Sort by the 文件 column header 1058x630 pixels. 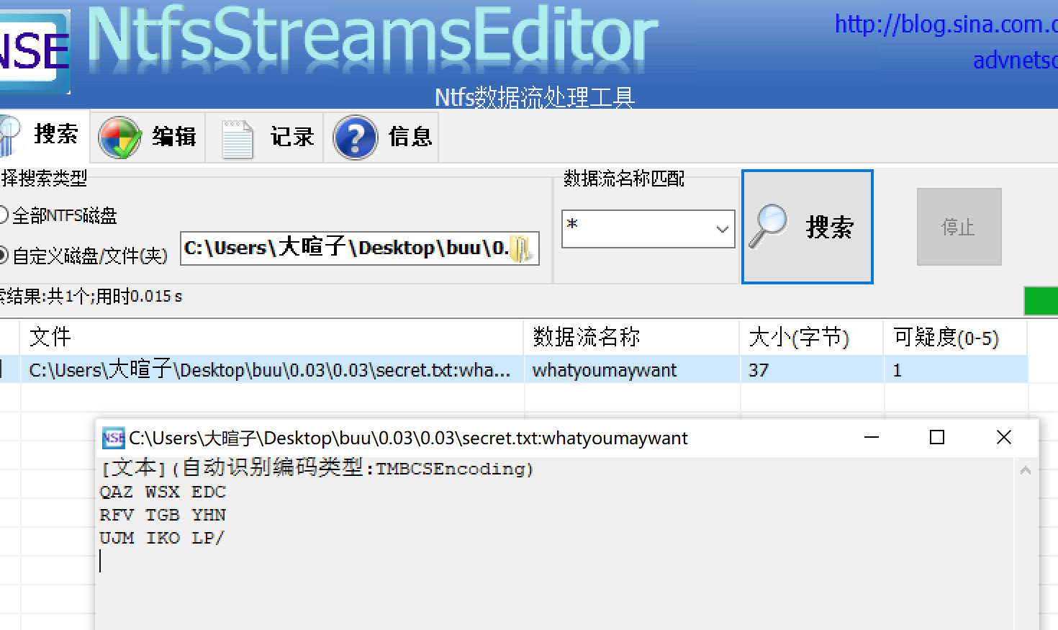click(x=272, y=337)
